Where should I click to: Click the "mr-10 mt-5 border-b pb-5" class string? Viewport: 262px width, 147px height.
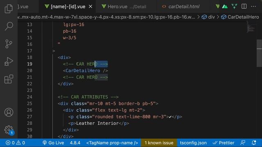click(121, 103)
